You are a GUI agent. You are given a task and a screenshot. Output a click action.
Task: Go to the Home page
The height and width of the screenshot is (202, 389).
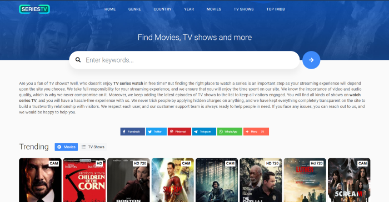point(110,9)
